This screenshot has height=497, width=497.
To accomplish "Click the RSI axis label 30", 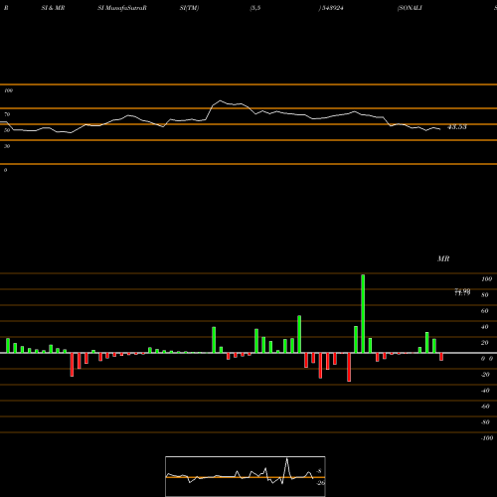I will [x=7, y=146].
